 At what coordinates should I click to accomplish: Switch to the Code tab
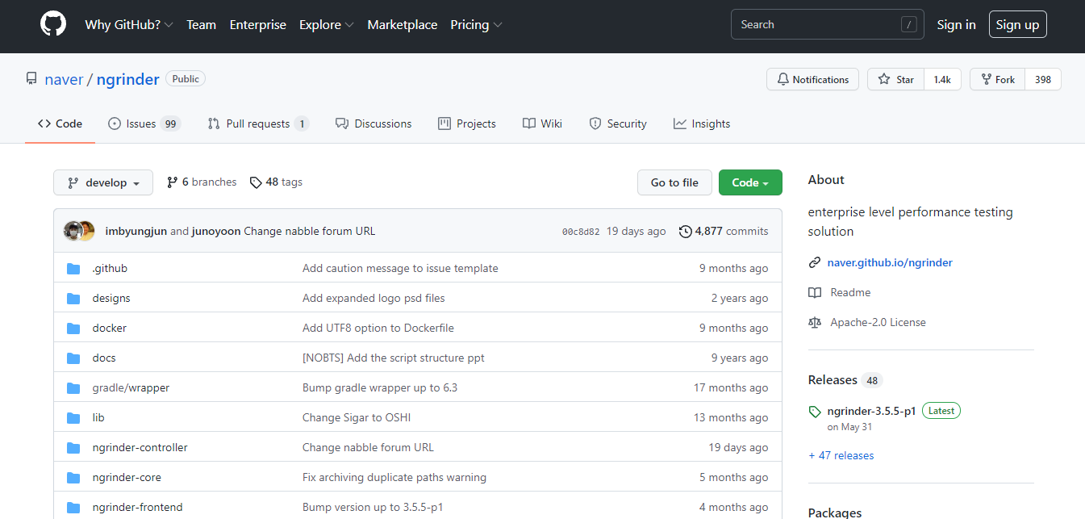coord(61,123)
